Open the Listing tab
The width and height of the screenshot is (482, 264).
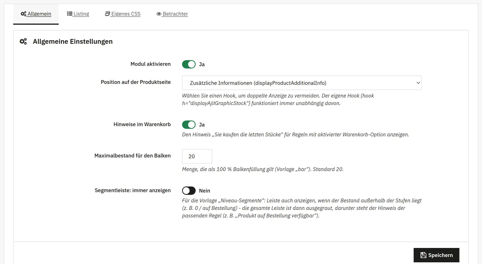coord(78,14)
